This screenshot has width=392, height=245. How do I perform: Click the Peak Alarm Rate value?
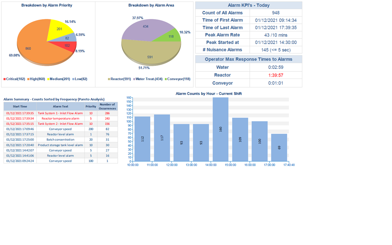click(x=276, y=35)
